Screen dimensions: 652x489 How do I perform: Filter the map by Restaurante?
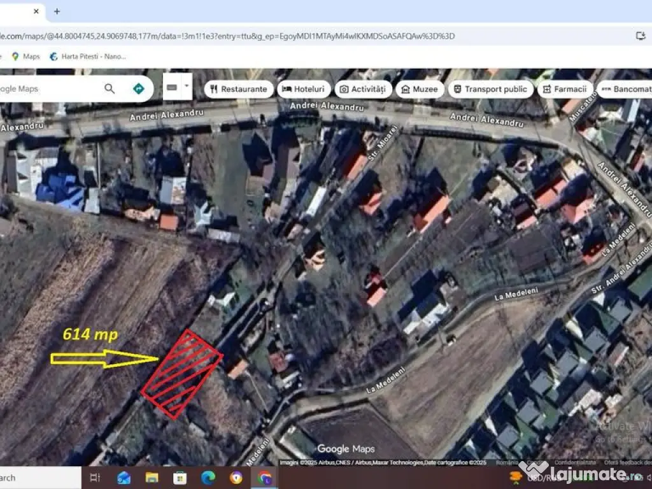(x=238, y=89)
